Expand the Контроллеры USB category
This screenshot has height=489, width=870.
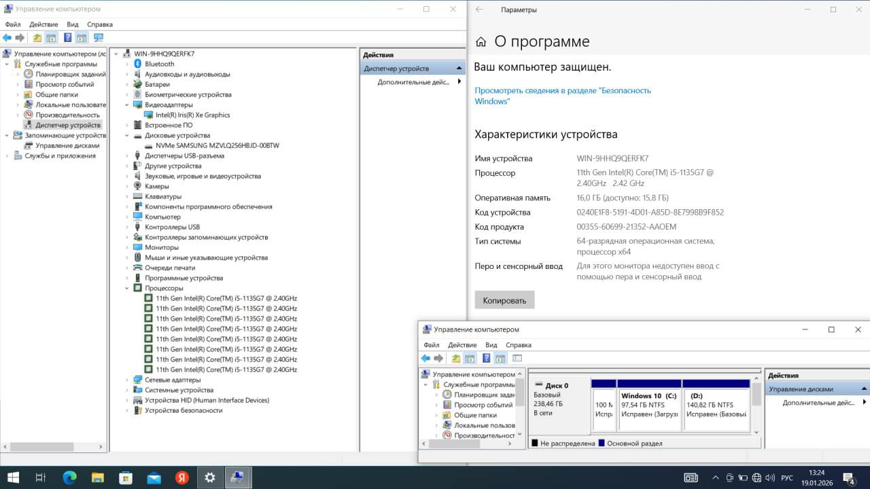(127, 227)
